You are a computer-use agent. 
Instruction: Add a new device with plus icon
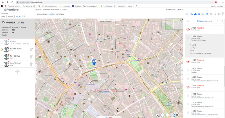pos(17,71)
